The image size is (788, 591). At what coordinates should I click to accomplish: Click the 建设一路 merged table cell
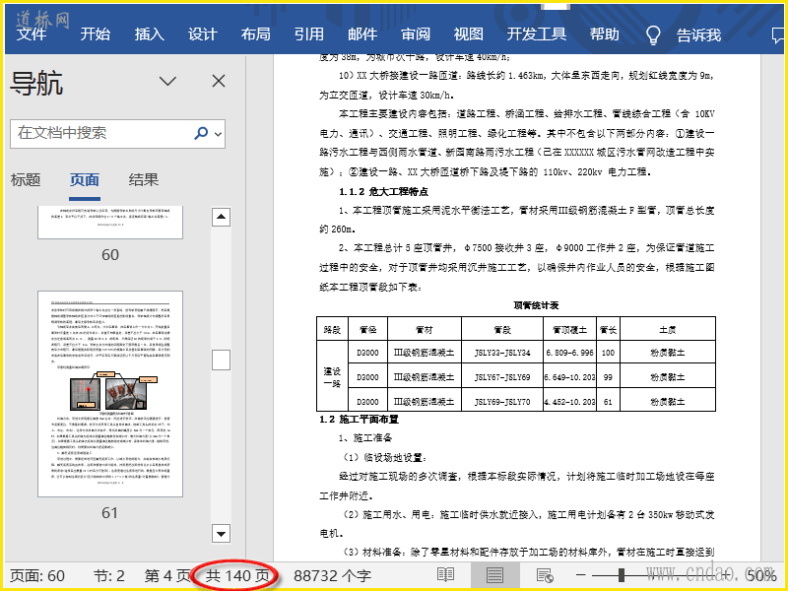pos(332,377)
